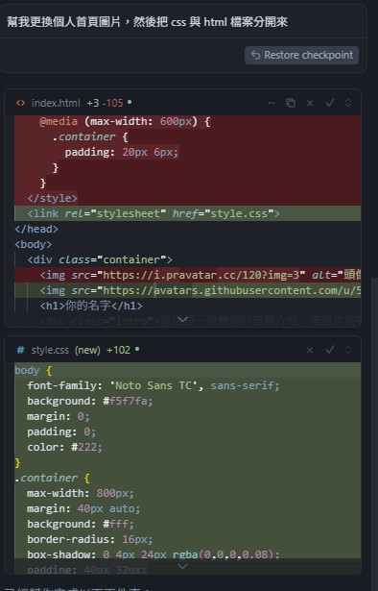Reject the style.css changes with the X icon
The image size is (378, 591).
pyautogui.click(x=310, y=350)
